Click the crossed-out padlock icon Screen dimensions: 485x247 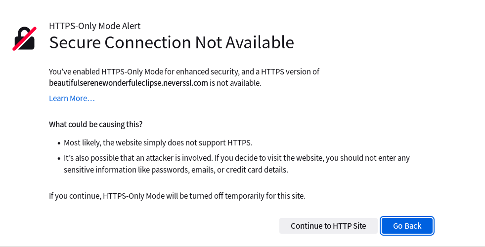[x=24, y=39]
